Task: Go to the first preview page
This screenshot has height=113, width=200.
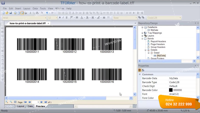Action: [x=25, y=102]
